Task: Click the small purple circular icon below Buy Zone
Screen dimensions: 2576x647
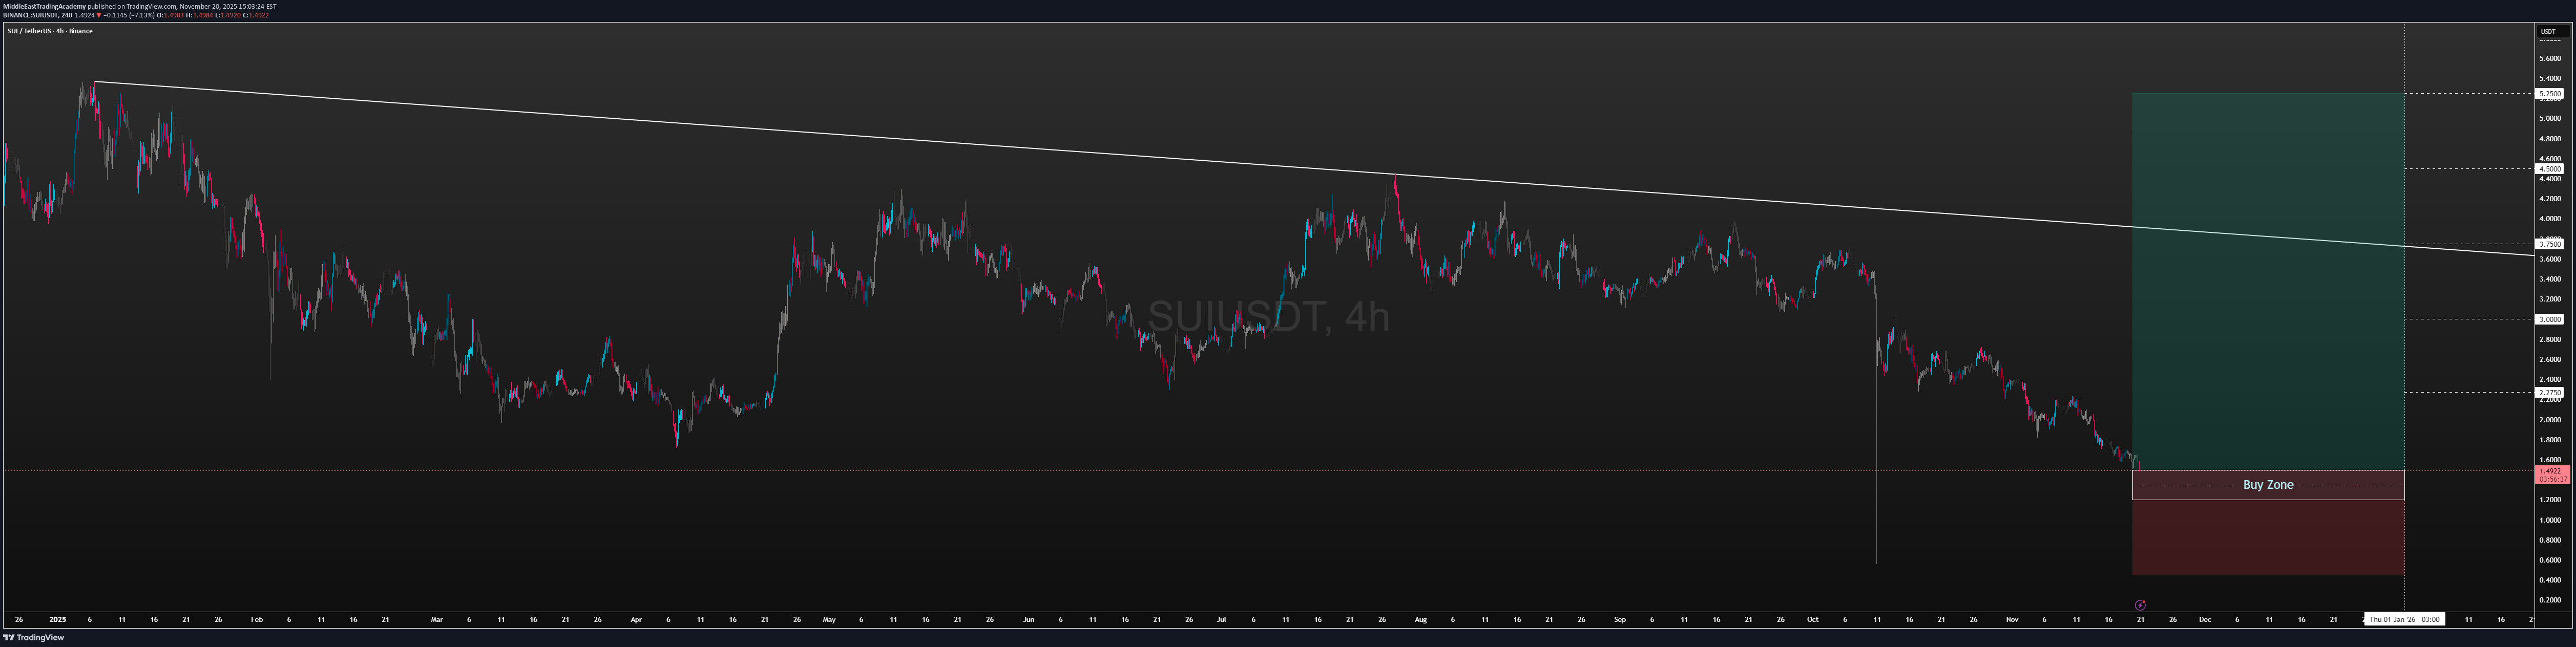Action: click(x=2140, y=605)
